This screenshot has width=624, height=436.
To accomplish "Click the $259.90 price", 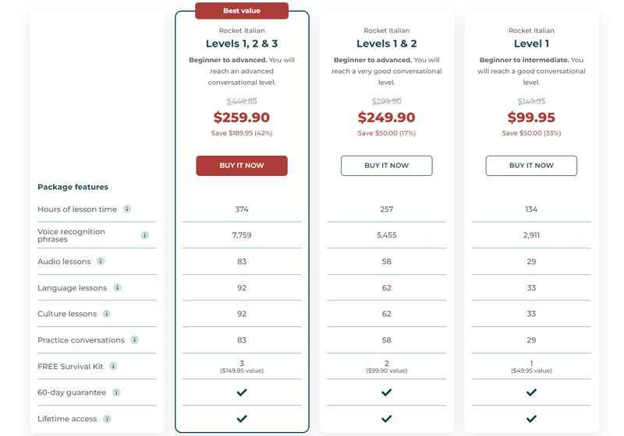I will (x=242, y=118).
